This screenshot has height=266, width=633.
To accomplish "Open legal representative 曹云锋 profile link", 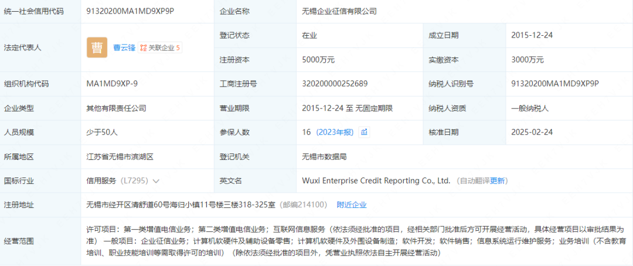I will click(x=124, y=47).
